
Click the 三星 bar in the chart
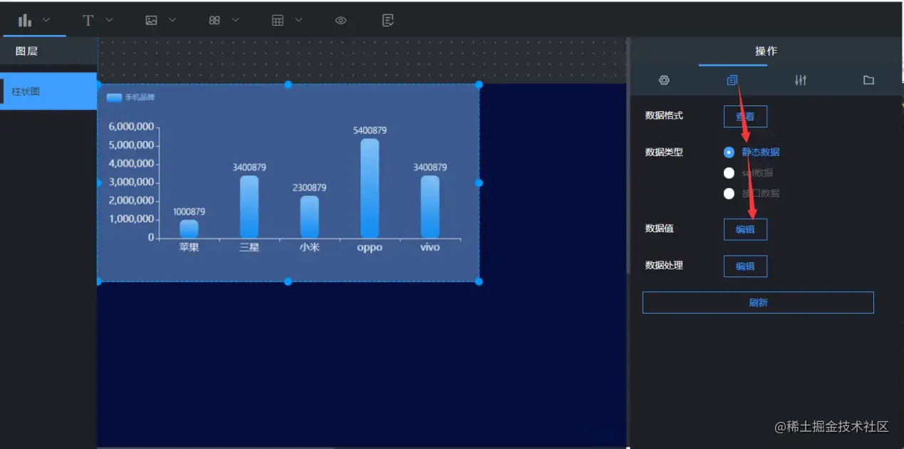click(x=249, y=207)
